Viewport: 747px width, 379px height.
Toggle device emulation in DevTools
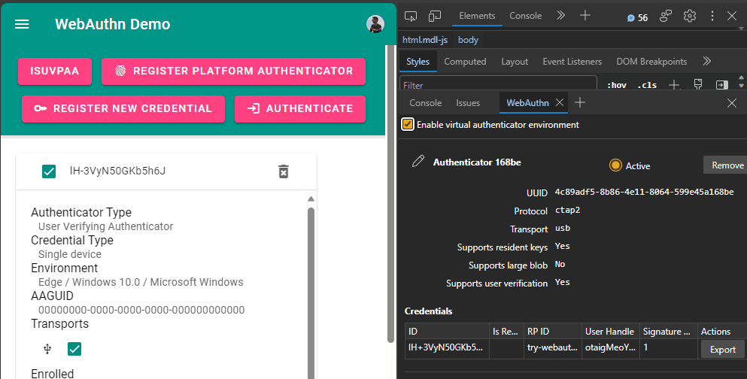(435, 17)
